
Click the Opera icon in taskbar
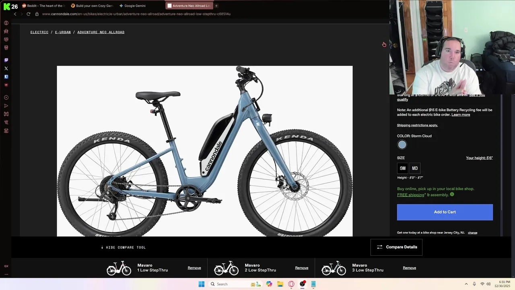point(291,284)
